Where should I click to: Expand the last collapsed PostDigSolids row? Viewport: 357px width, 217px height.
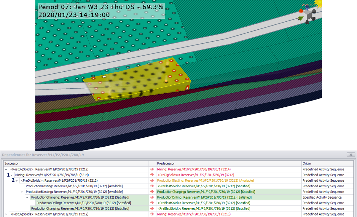6,214
